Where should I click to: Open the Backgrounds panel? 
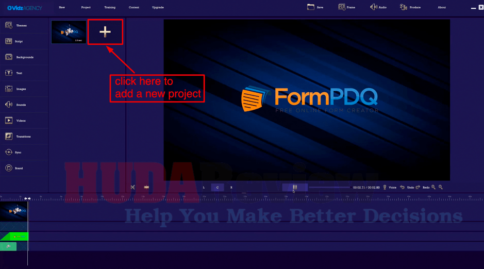click(24, 57)
